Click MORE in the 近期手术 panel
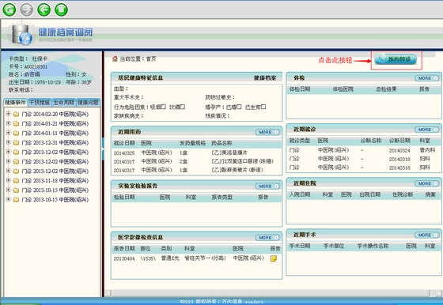 coord(427,235)
